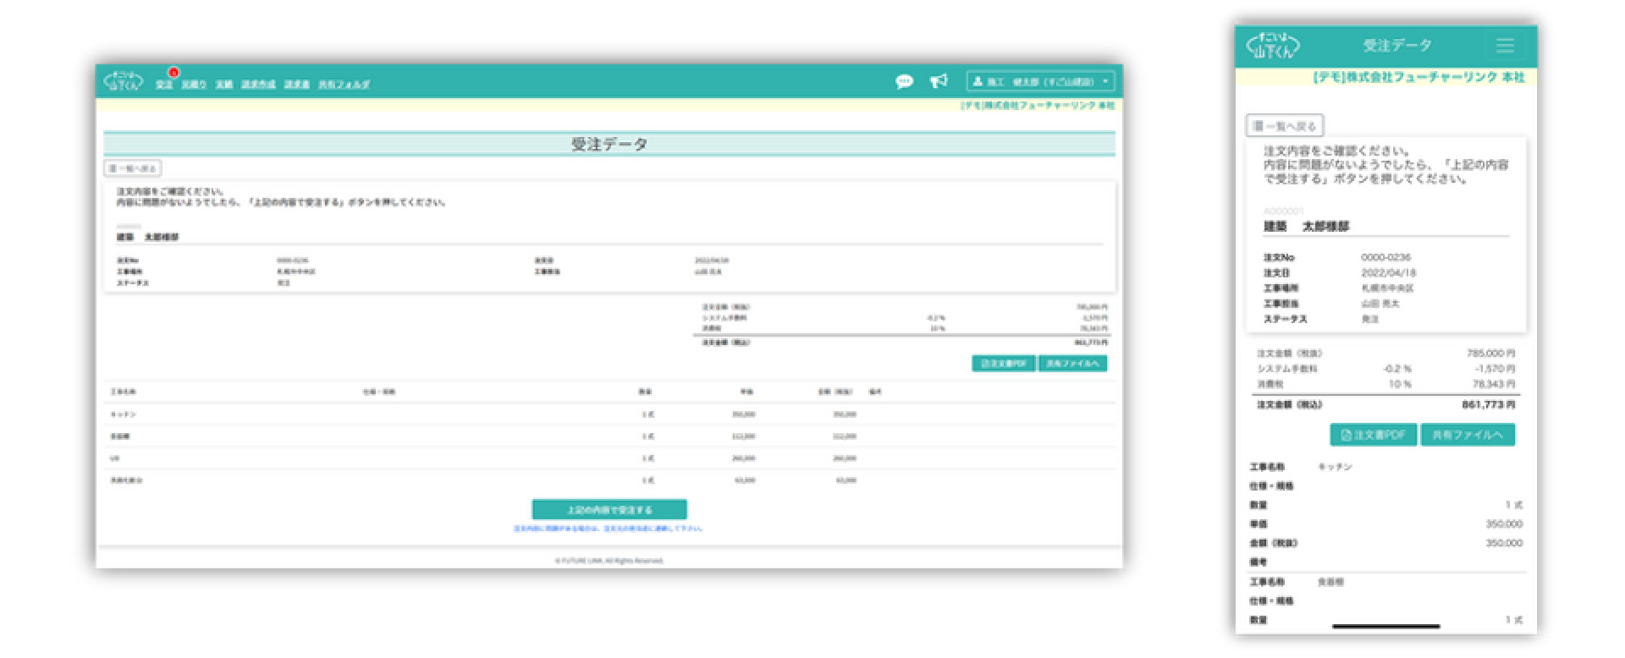The height and width of the screenshot is (658, 1625).
Task: Expand the user account dropdown
Action: pyautogui.click(x=1041, y=82)
